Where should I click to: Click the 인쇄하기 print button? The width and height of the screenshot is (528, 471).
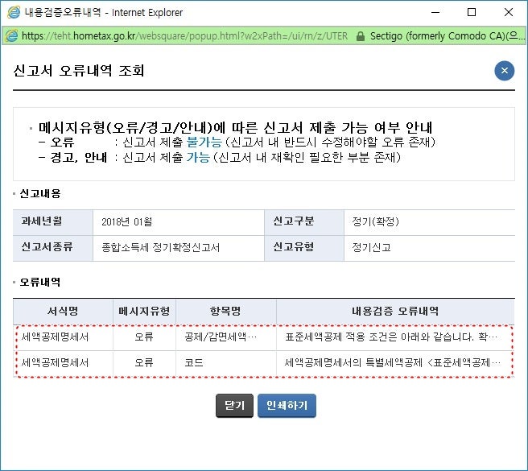point(287,405)
